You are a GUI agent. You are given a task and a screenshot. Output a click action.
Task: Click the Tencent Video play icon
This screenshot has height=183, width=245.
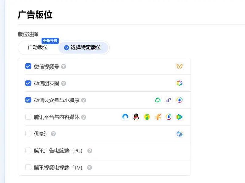[179, 117]
